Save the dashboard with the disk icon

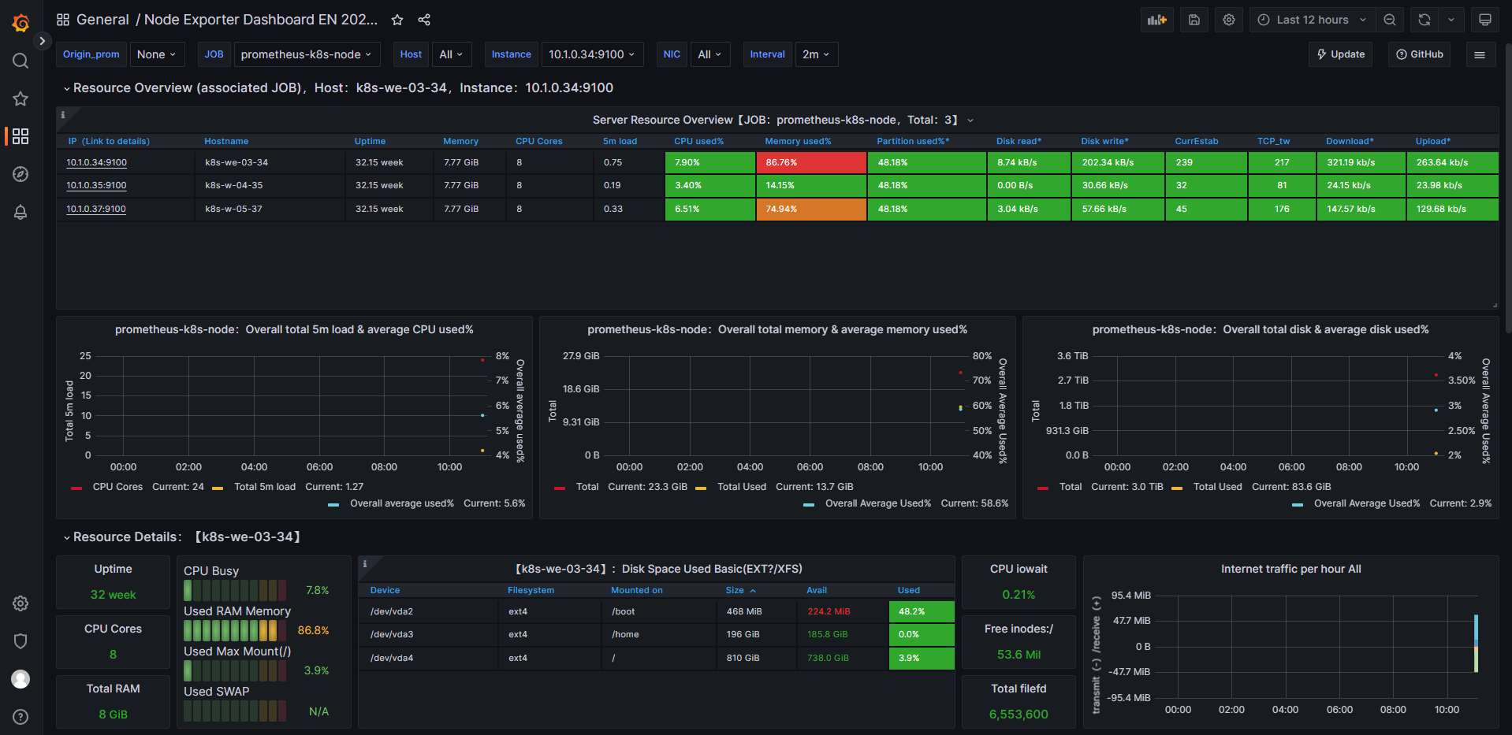[x=1194, y=20]
